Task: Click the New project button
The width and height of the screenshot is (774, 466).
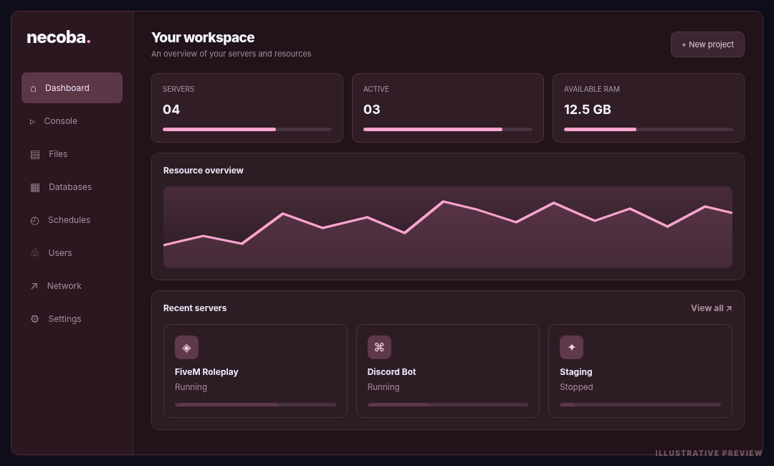Action: pyautogui.click(x=707, y=44)
